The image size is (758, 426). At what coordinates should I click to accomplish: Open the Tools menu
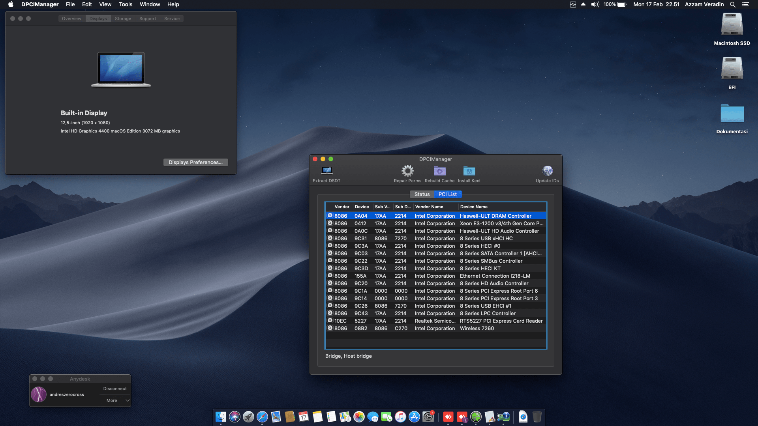tap(126, 4)
